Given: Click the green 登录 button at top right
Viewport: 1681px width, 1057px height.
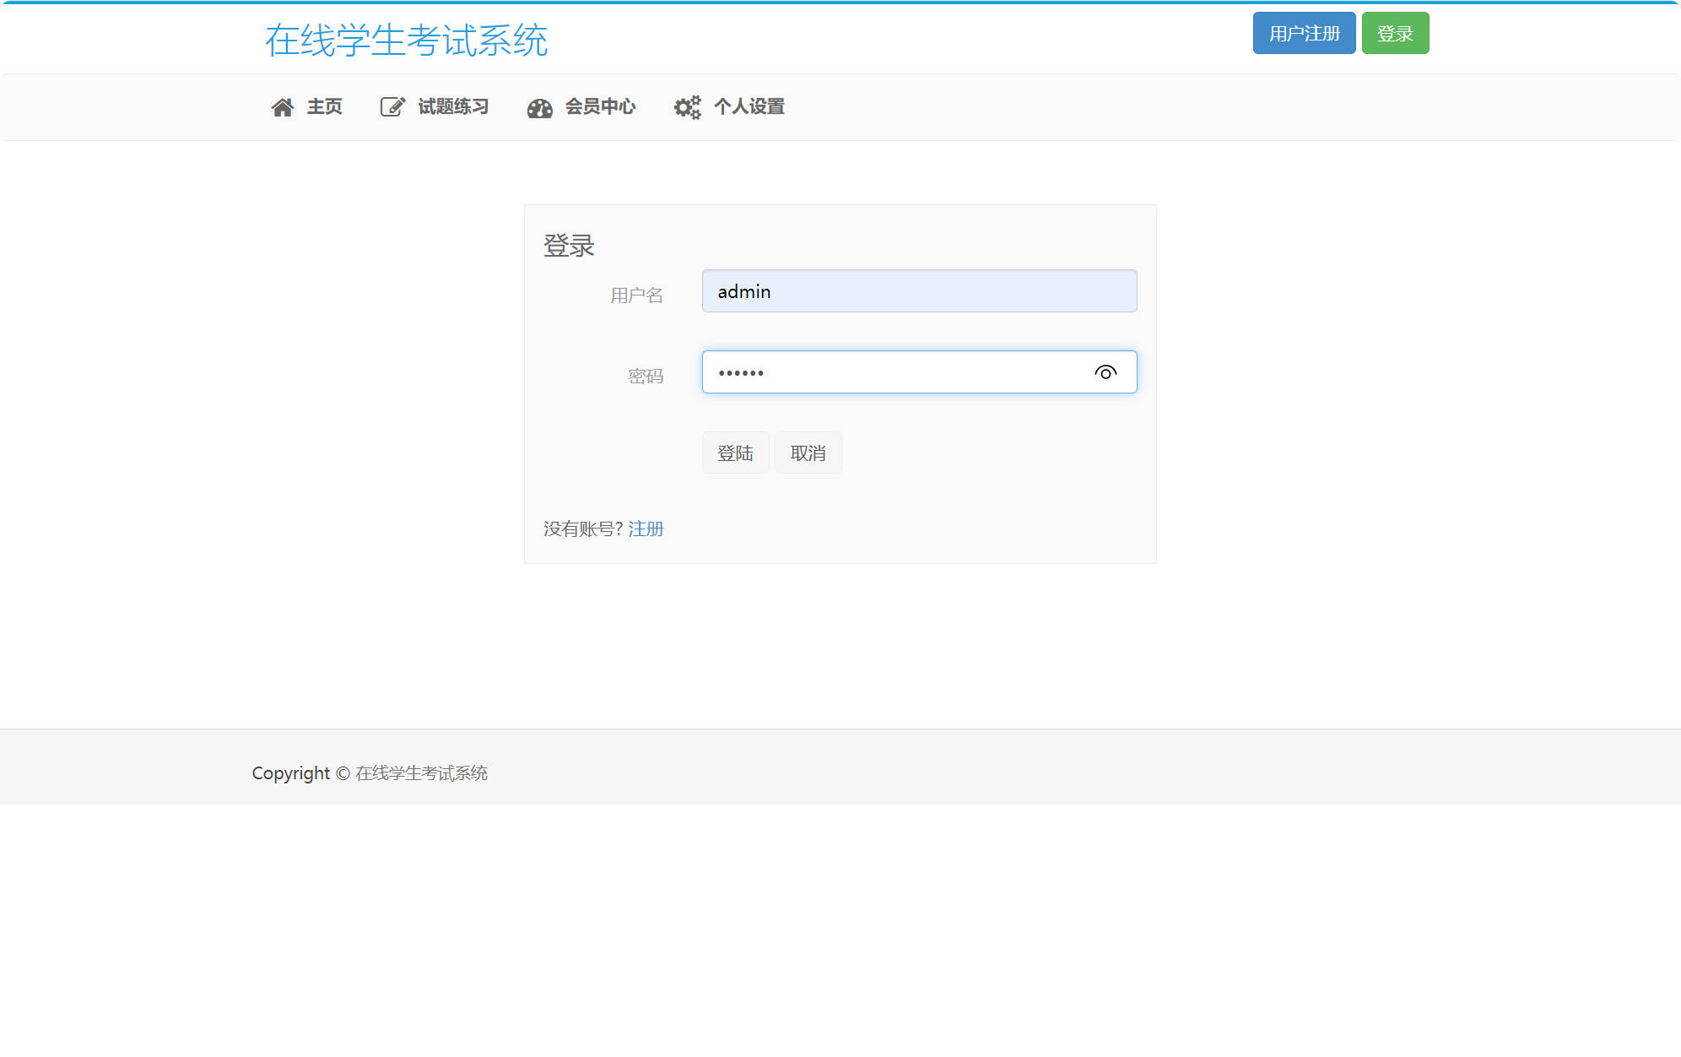Looking at the screenshot, I should pyautogui.click(x=1395, y=33).
